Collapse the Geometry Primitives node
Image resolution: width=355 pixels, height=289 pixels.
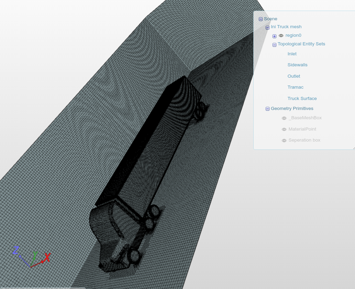point(267,109)
